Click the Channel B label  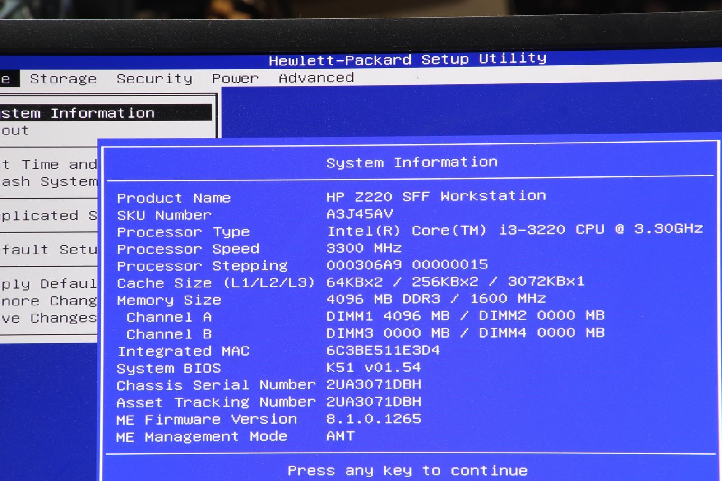coord(169,334)
